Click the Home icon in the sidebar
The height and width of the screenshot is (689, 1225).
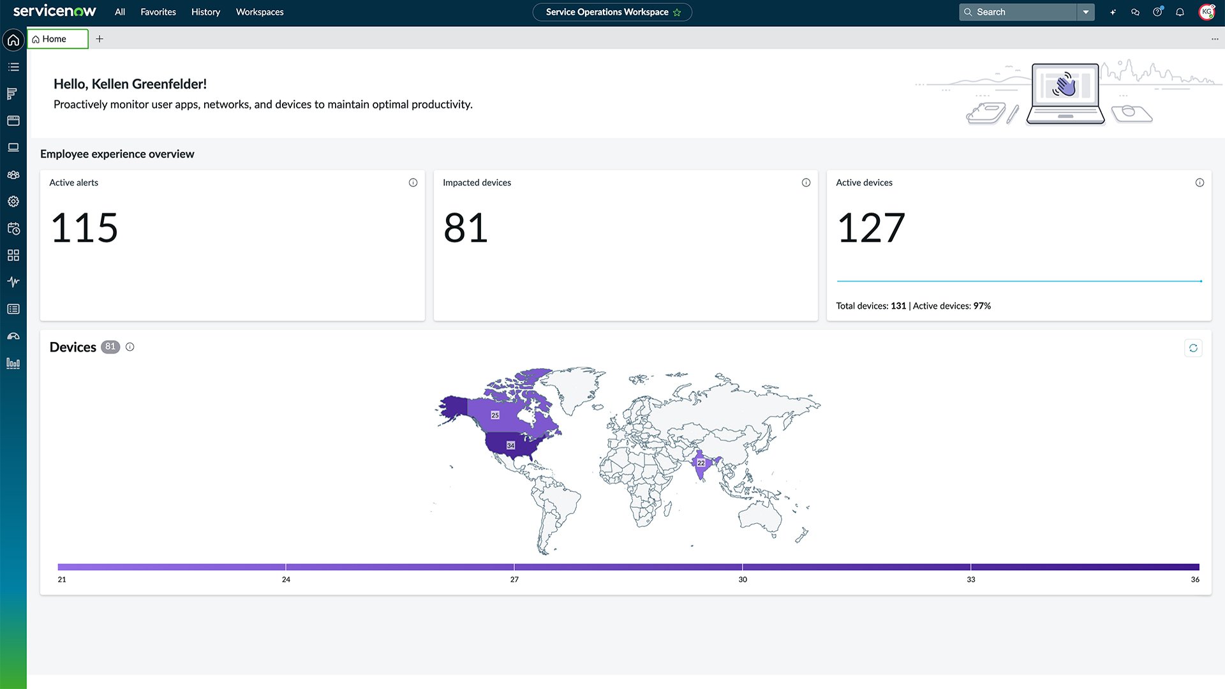coord(13,40)
